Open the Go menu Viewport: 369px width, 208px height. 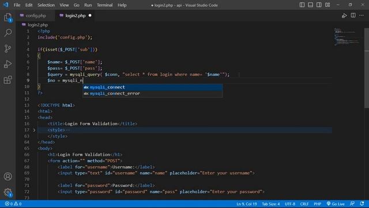[x=77, y=5]
